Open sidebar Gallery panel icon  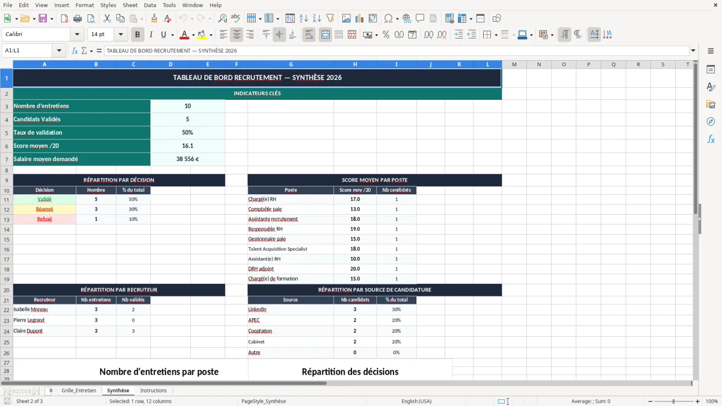(x=711, y=105)
